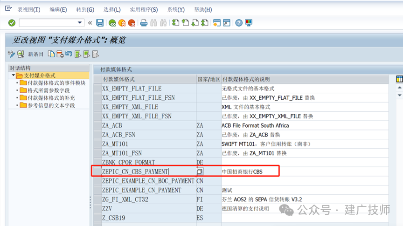Image resolution: width=403 pixels, height=226 pixels.
Task: Click the ZEPIC_EXAMPLE_CN_BOC_PAYMENT cell
Action: point(149,181)
